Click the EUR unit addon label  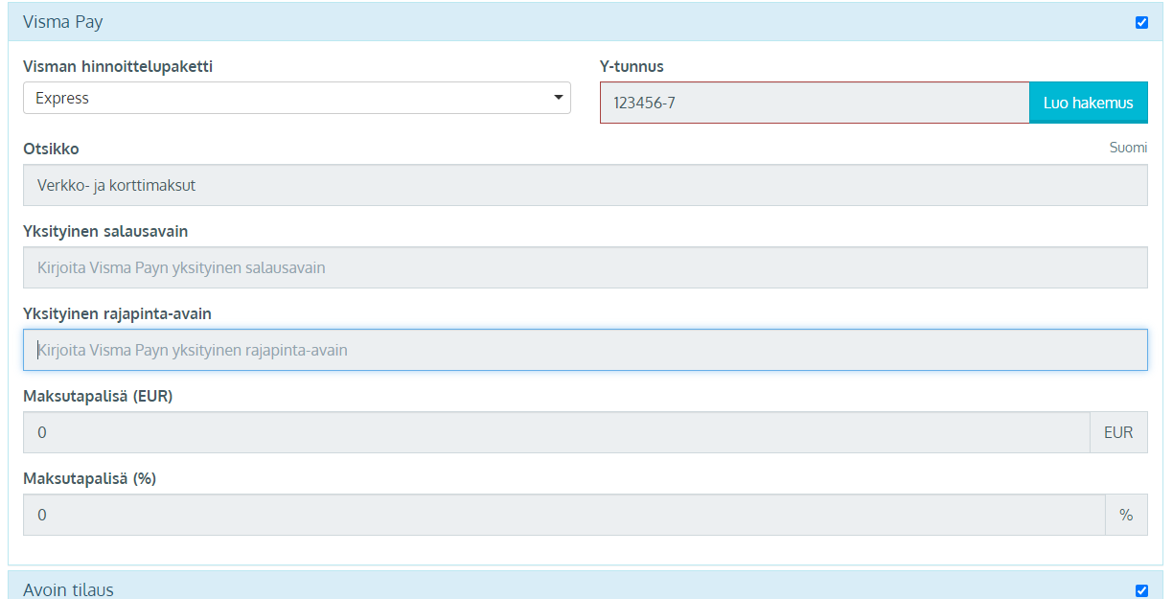(x=1118, y=432)
